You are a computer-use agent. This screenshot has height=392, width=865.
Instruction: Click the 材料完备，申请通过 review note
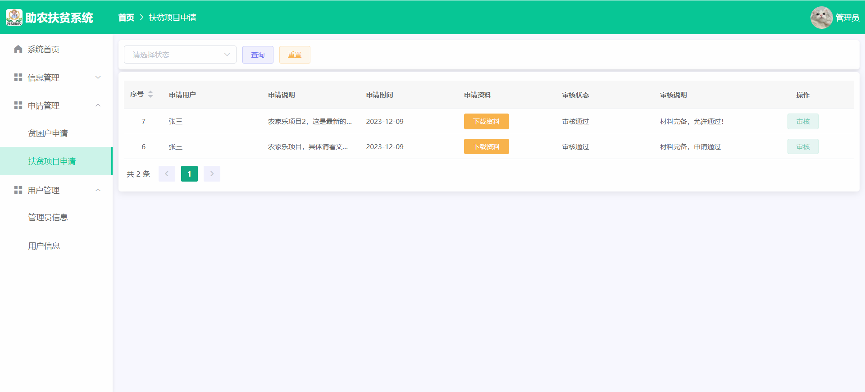(x=691, y=147)
